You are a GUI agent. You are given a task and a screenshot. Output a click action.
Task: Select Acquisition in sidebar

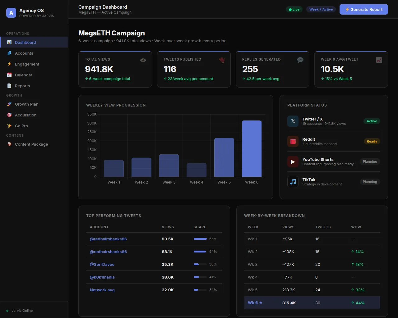pyautogui.click(x=34, y=115)
